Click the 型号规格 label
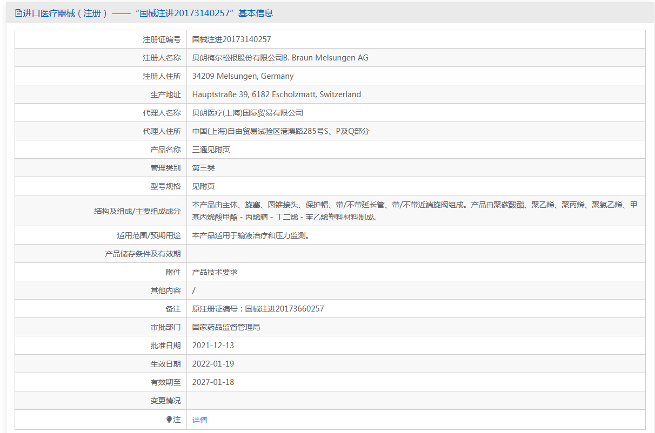 click(x=165, y=186)
